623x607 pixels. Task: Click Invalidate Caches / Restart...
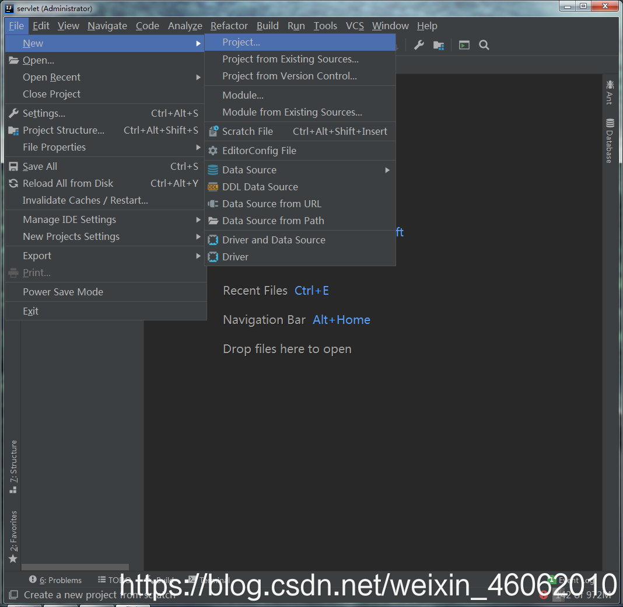104,200
